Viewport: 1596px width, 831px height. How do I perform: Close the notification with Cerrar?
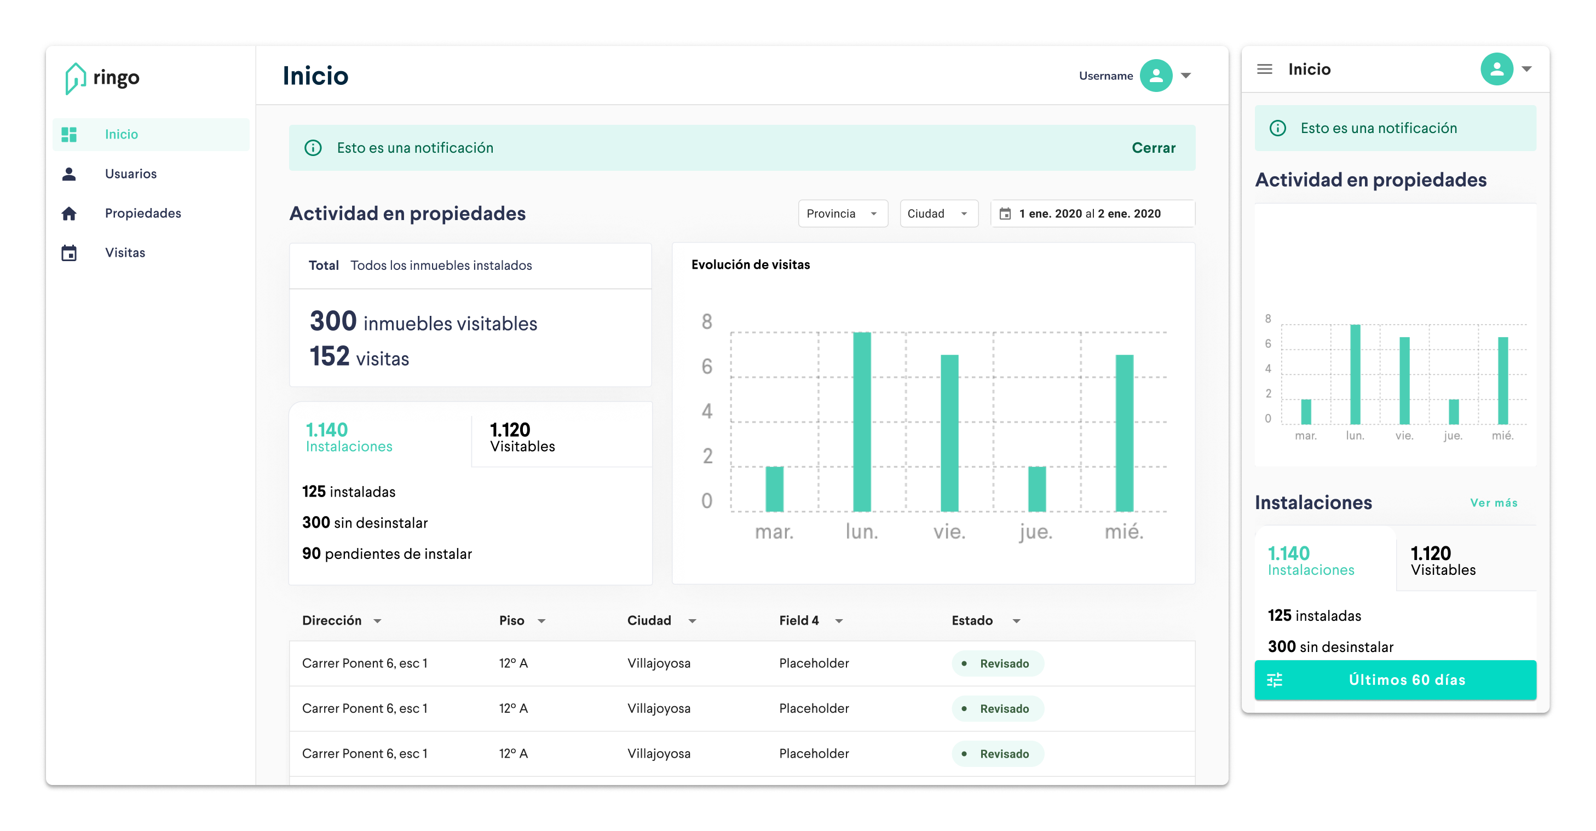[x=1153, y=148]
